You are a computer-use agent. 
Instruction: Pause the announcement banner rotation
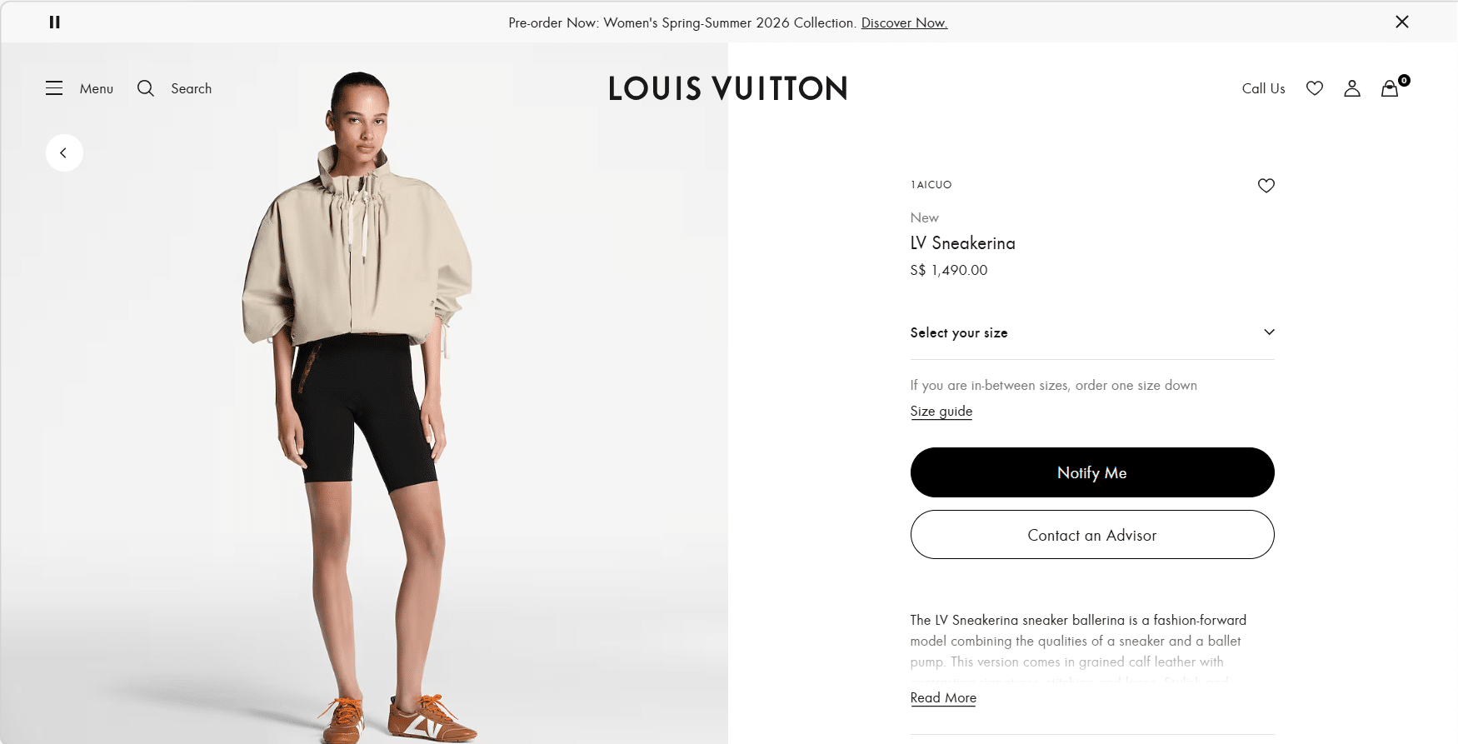[55, 22]
